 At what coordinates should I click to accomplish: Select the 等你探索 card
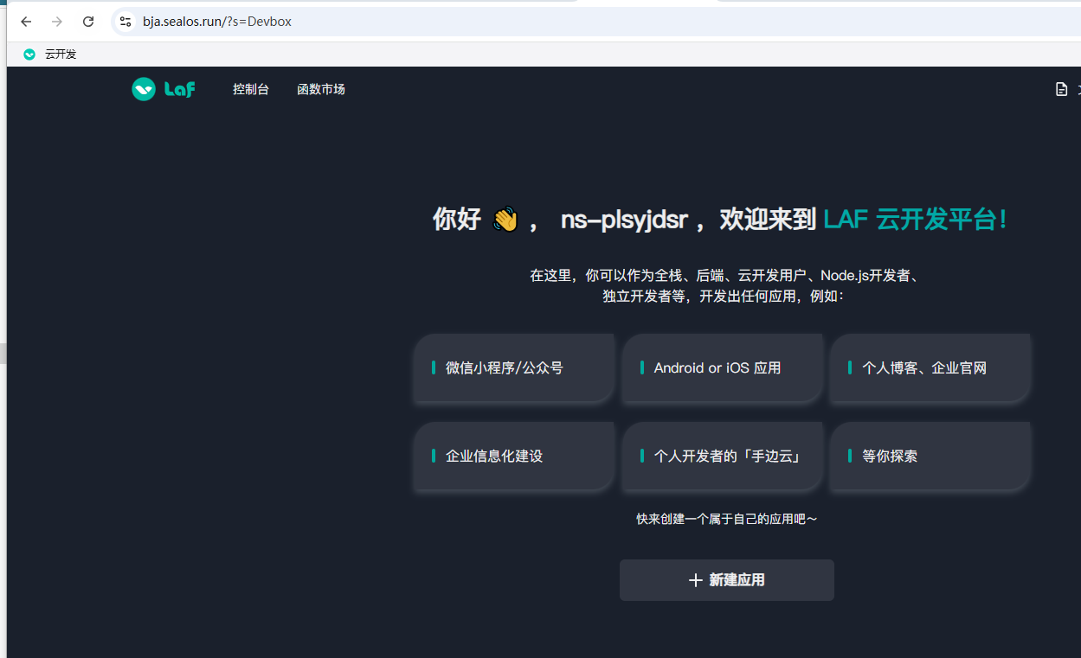pyautogui.click(x=930, y=457)
